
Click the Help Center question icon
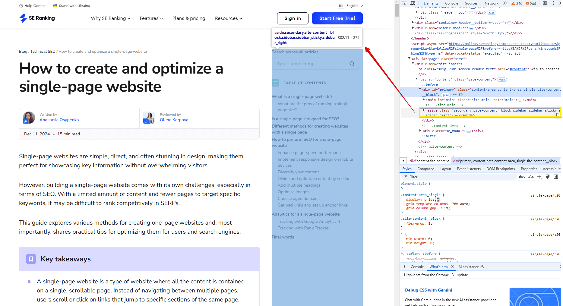point(21,6)
